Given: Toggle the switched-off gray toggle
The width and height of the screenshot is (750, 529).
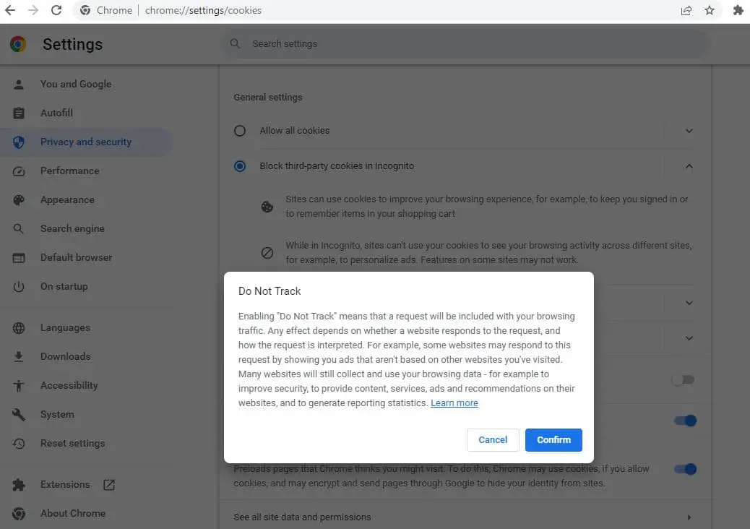Looking at the screenshot, I should [683, 380].
